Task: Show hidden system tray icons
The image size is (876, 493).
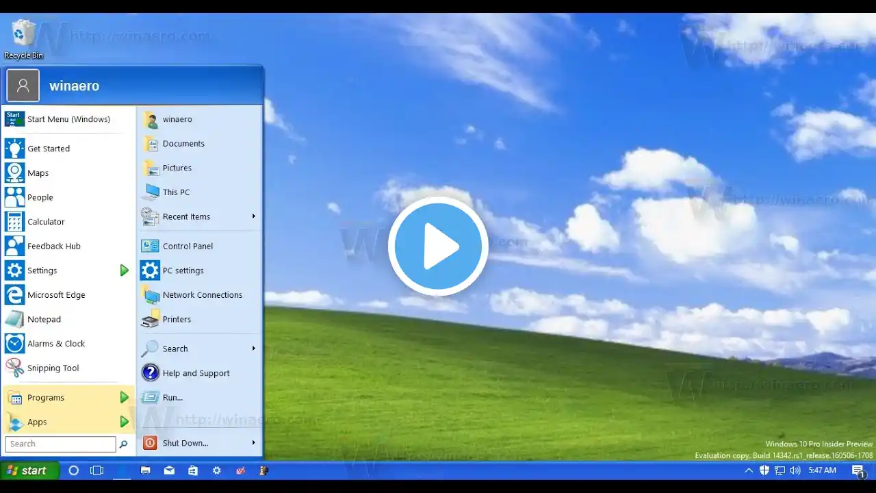Action: pos(749,470)
